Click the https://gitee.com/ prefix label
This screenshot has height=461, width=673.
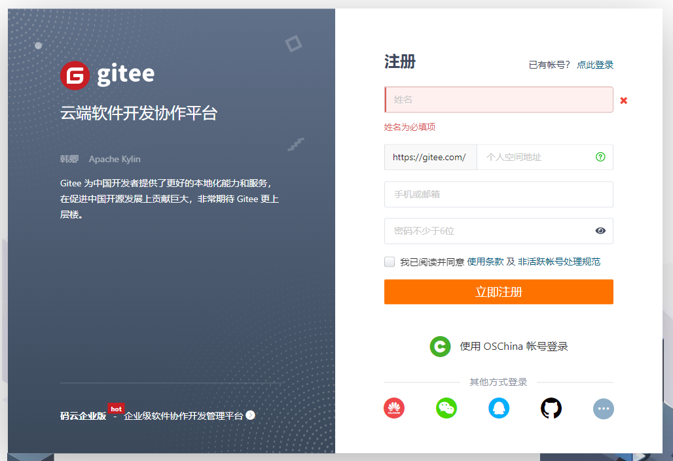tap(430, 157)
